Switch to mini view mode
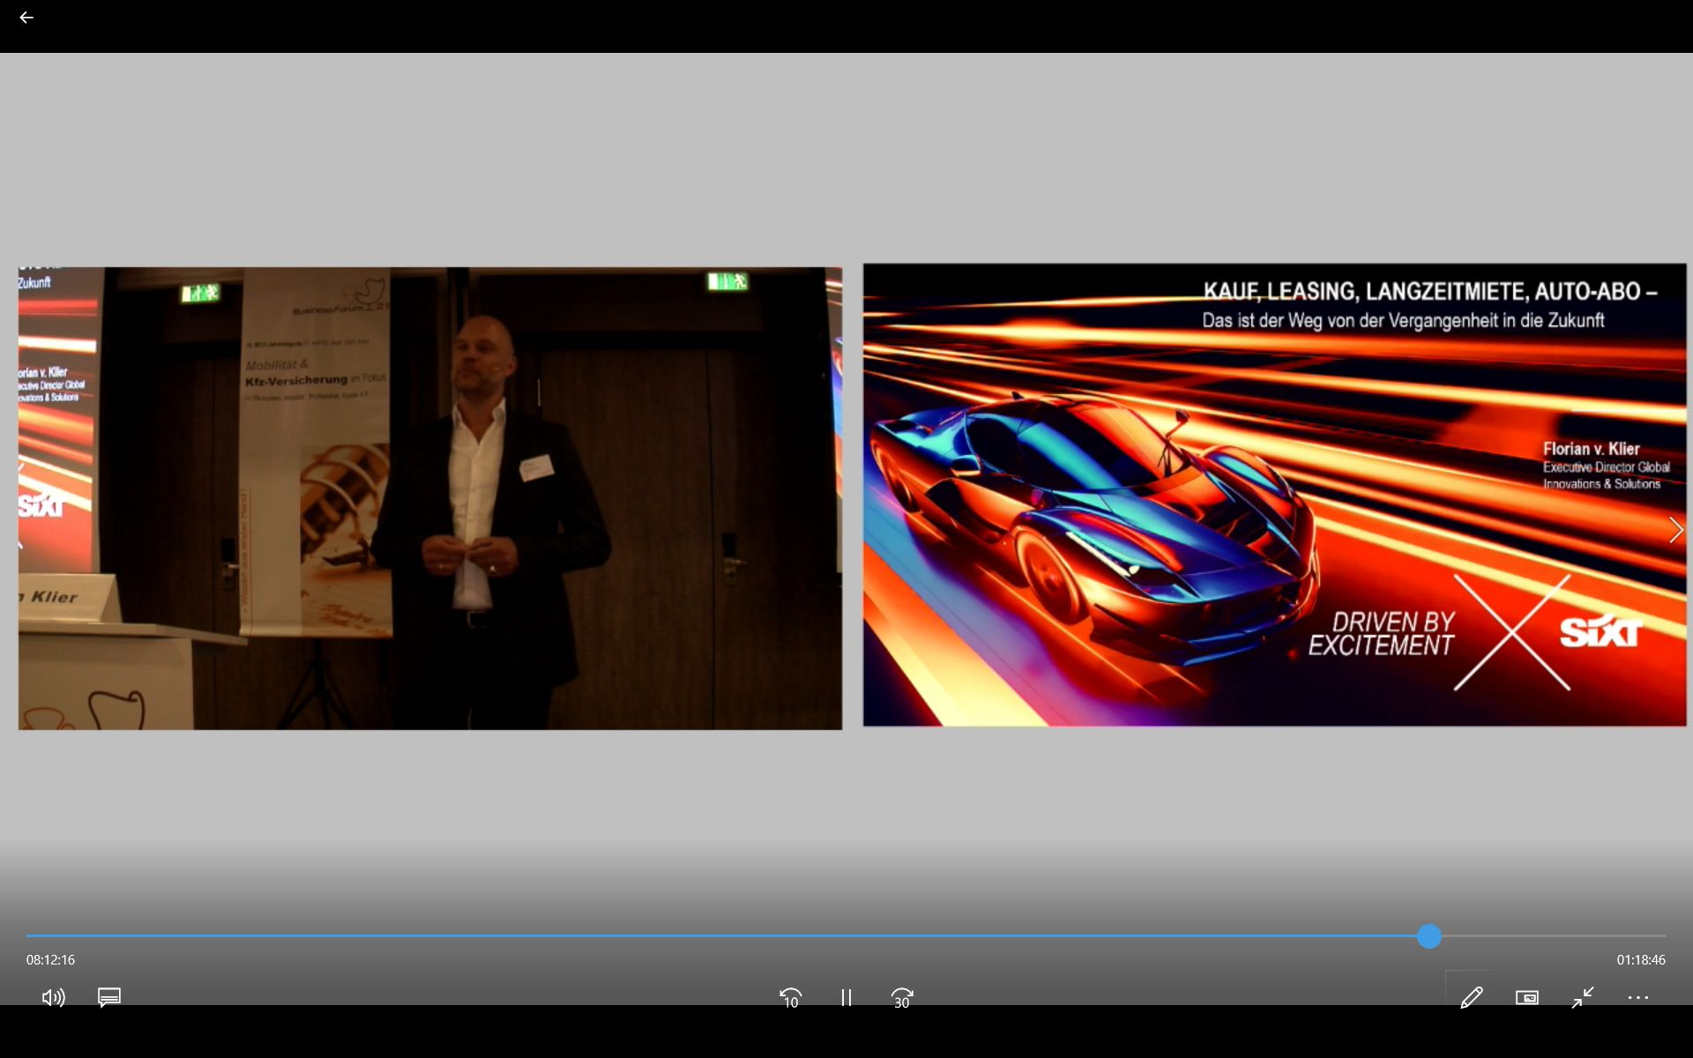The height and width of the screenshot is (1058, 1693). click(x=1526, y=997)
